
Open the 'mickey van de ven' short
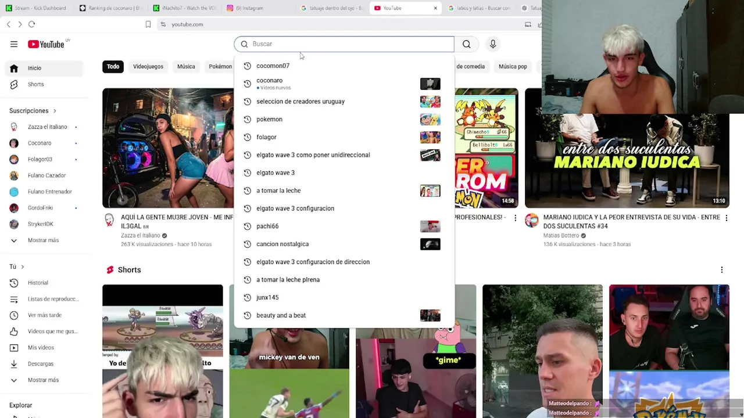(x=289, y=373)
